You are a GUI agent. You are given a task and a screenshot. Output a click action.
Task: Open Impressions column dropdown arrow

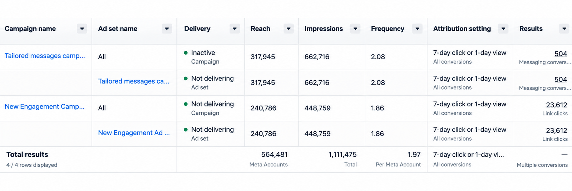tap(355, 29)
